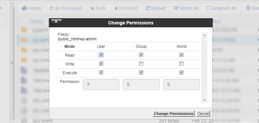The width and height of the screenshot is (259, 123).
Task: Uncheck the Group Execute checkbox
Action: pos(141,72)
